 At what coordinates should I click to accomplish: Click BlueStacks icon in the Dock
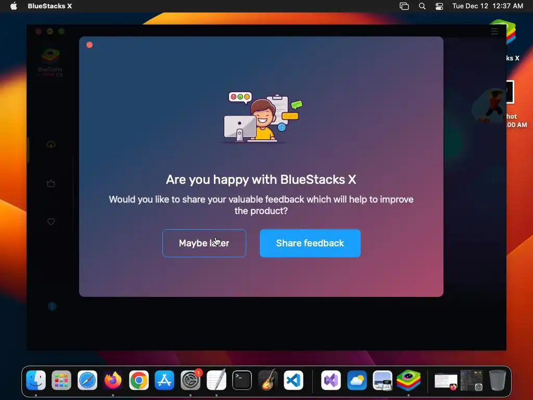[x=408, y=380]
